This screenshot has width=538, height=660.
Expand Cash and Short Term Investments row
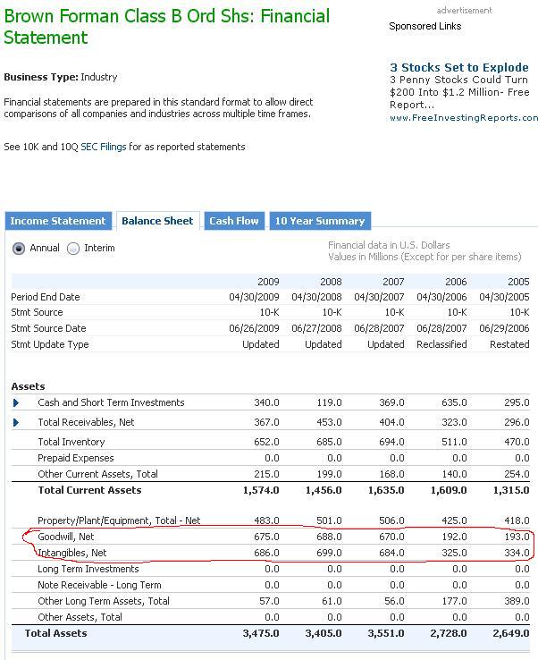coord(16,403)
